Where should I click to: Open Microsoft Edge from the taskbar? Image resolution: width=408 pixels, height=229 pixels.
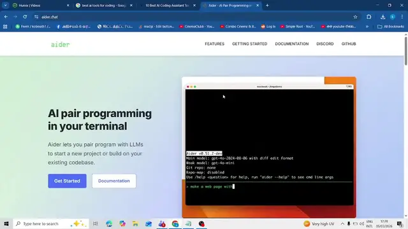pos(109,223)
